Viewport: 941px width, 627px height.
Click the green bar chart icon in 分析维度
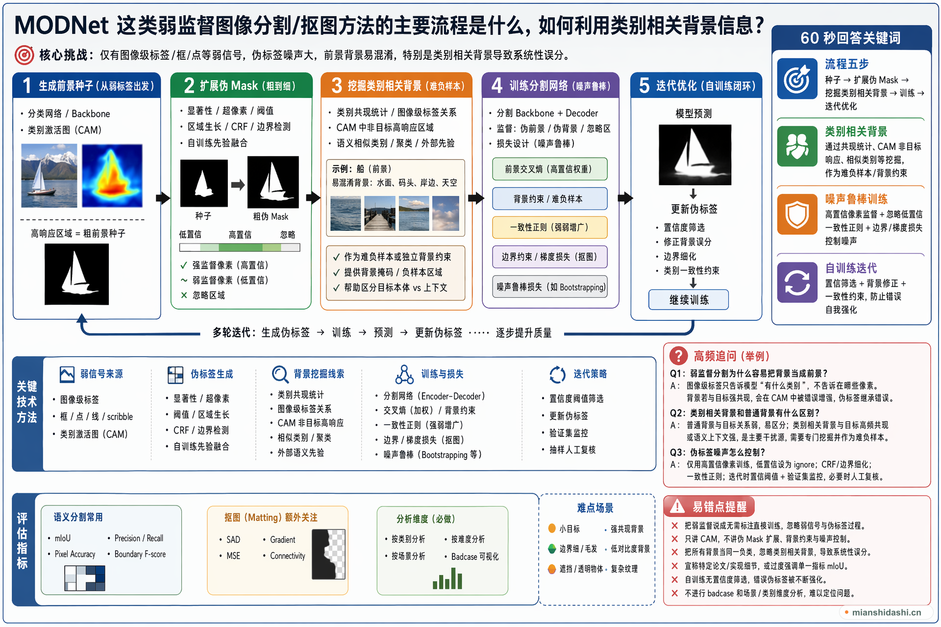pos(447,579)
